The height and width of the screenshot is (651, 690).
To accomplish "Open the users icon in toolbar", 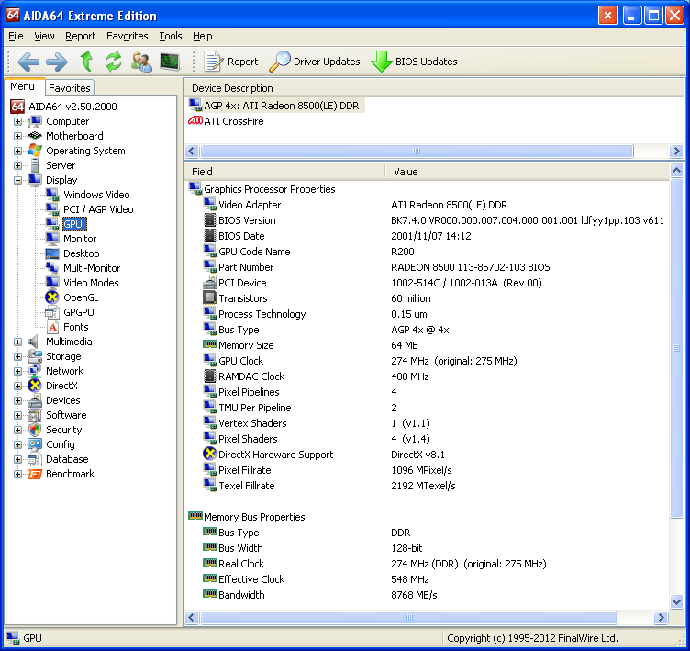I will coord(141,62).
